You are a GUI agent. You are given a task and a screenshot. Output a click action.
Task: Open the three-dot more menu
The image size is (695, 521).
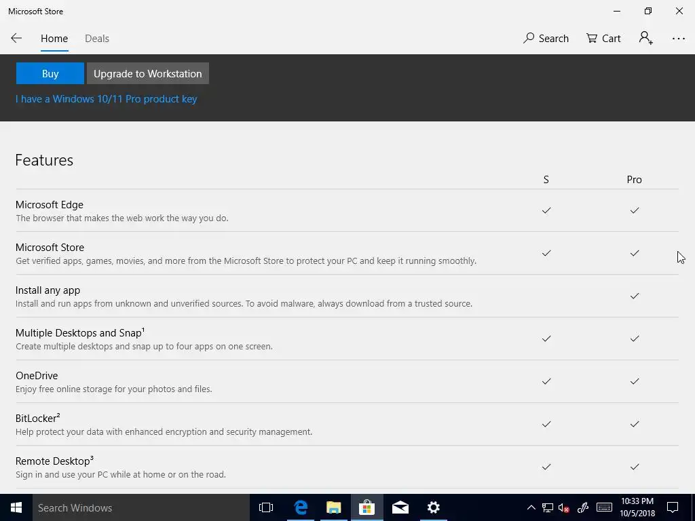(678, 39)
